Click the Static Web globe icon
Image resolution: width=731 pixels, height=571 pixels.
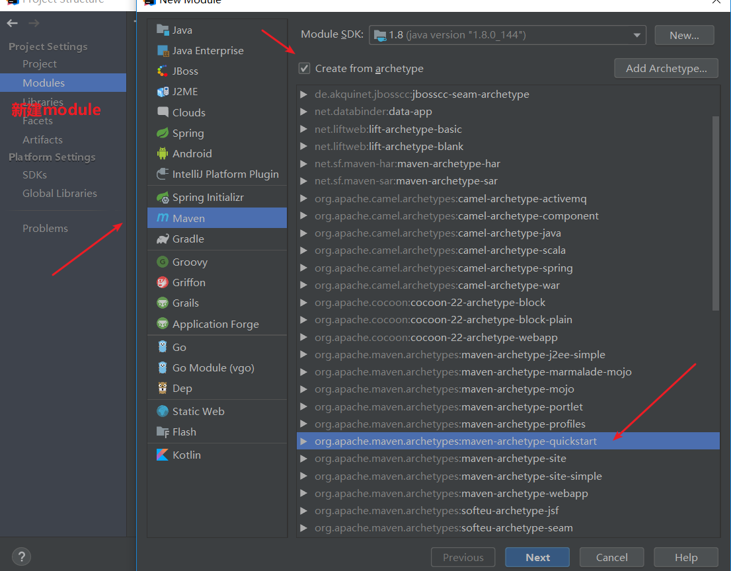(x=163, y=411)
